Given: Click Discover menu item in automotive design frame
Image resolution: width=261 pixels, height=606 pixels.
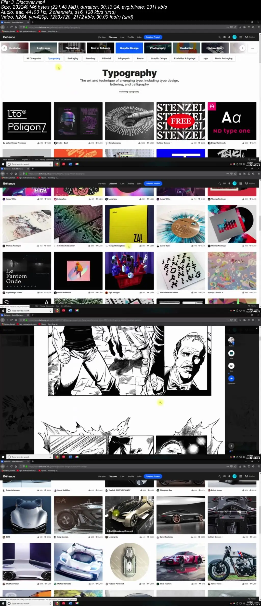Looking at the screenshot, I should point(113,476).
